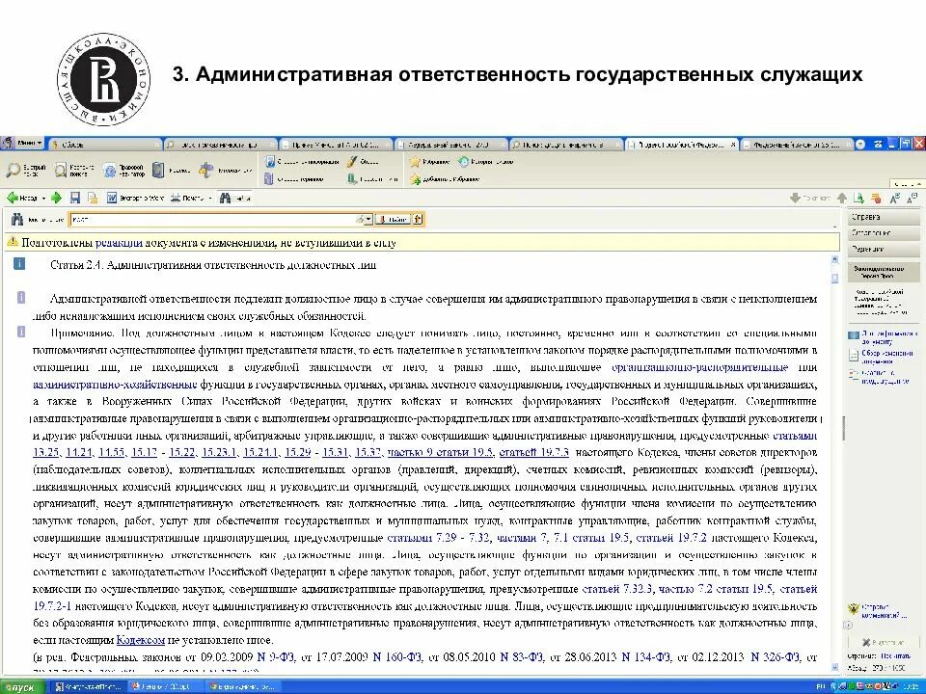Click the Найти search button
926x694 pixels.
click(393, 219)
